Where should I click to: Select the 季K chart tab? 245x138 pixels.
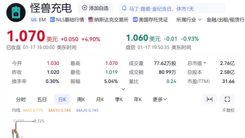(x=119, y=99)
